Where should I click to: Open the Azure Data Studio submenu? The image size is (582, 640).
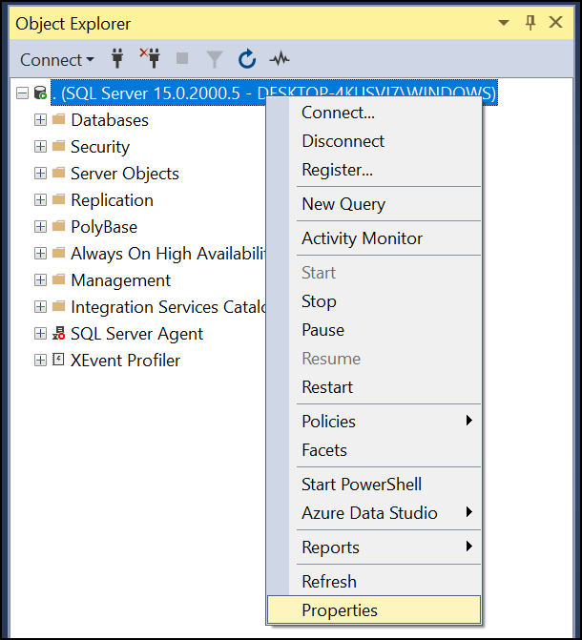[374, 513]
